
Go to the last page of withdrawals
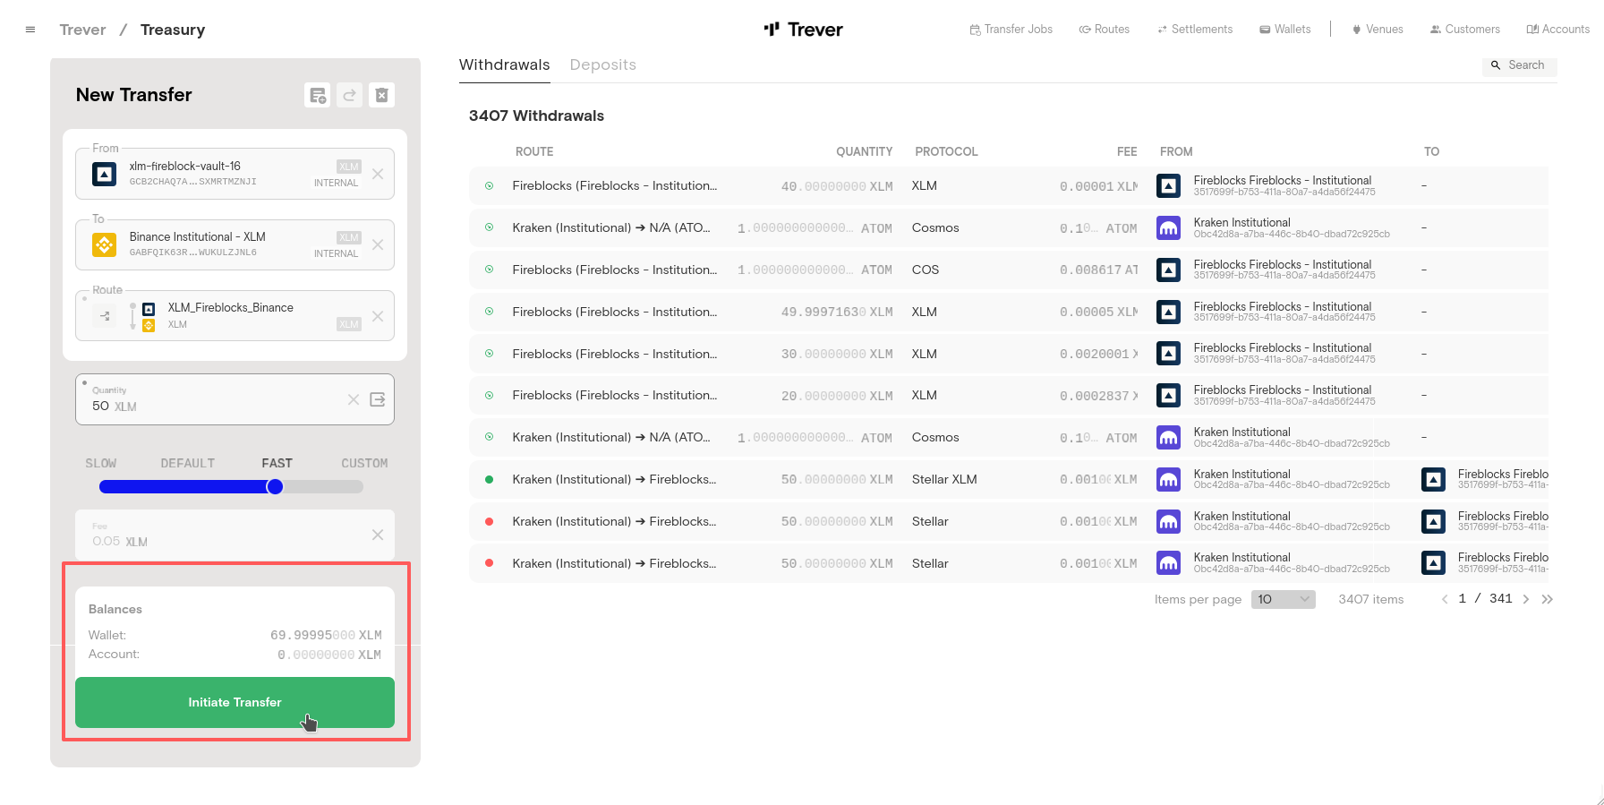1547,599
